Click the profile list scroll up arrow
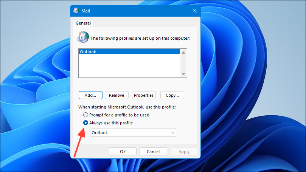The image size is (306, 172). click(183, 53)
